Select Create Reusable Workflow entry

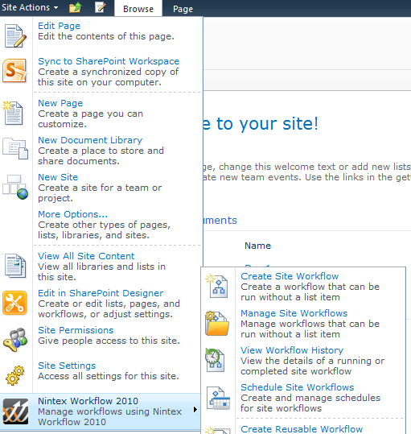click(x=302, y=429)
